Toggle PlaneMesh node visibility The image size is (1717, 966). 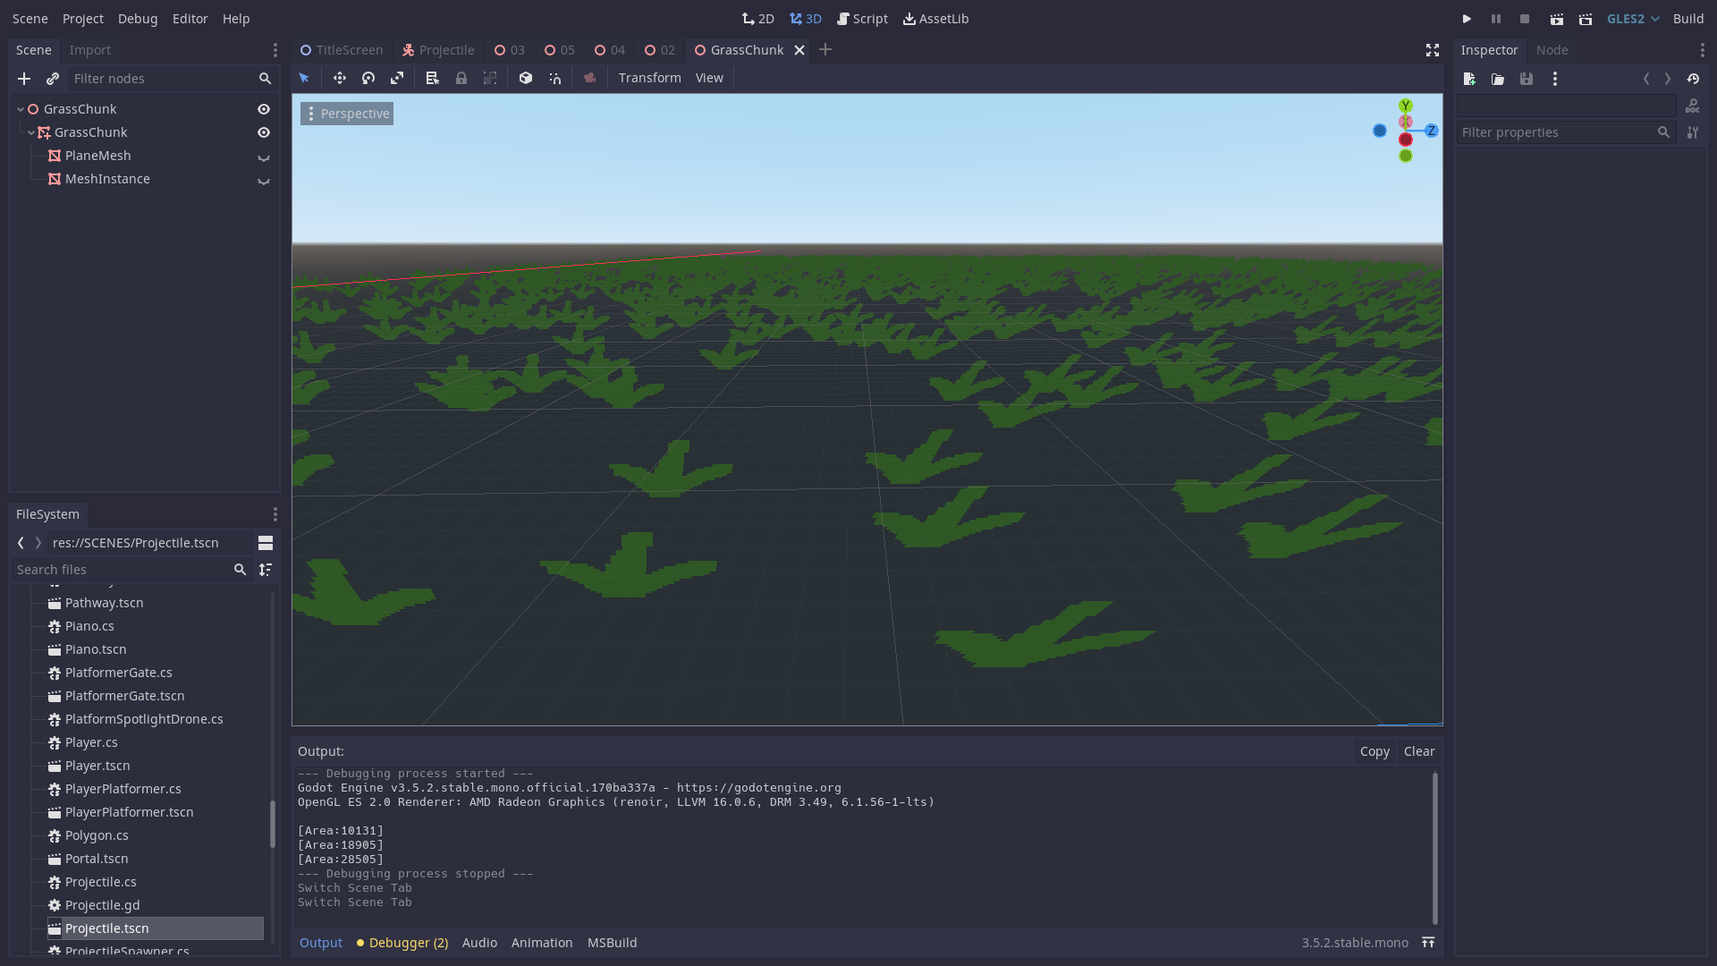click(x=264, y=157)
